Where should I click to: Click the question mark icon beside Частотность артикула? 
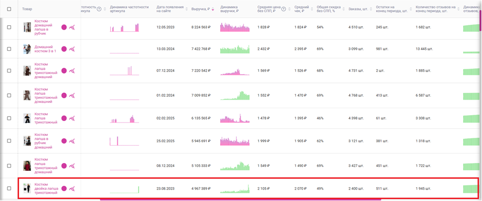click(x=99, y=9)
